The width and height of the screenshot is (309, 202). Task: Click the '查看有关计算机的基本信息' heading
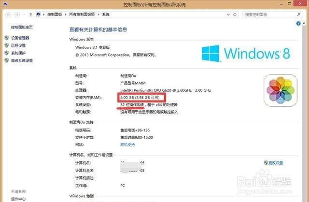point(98,29)
